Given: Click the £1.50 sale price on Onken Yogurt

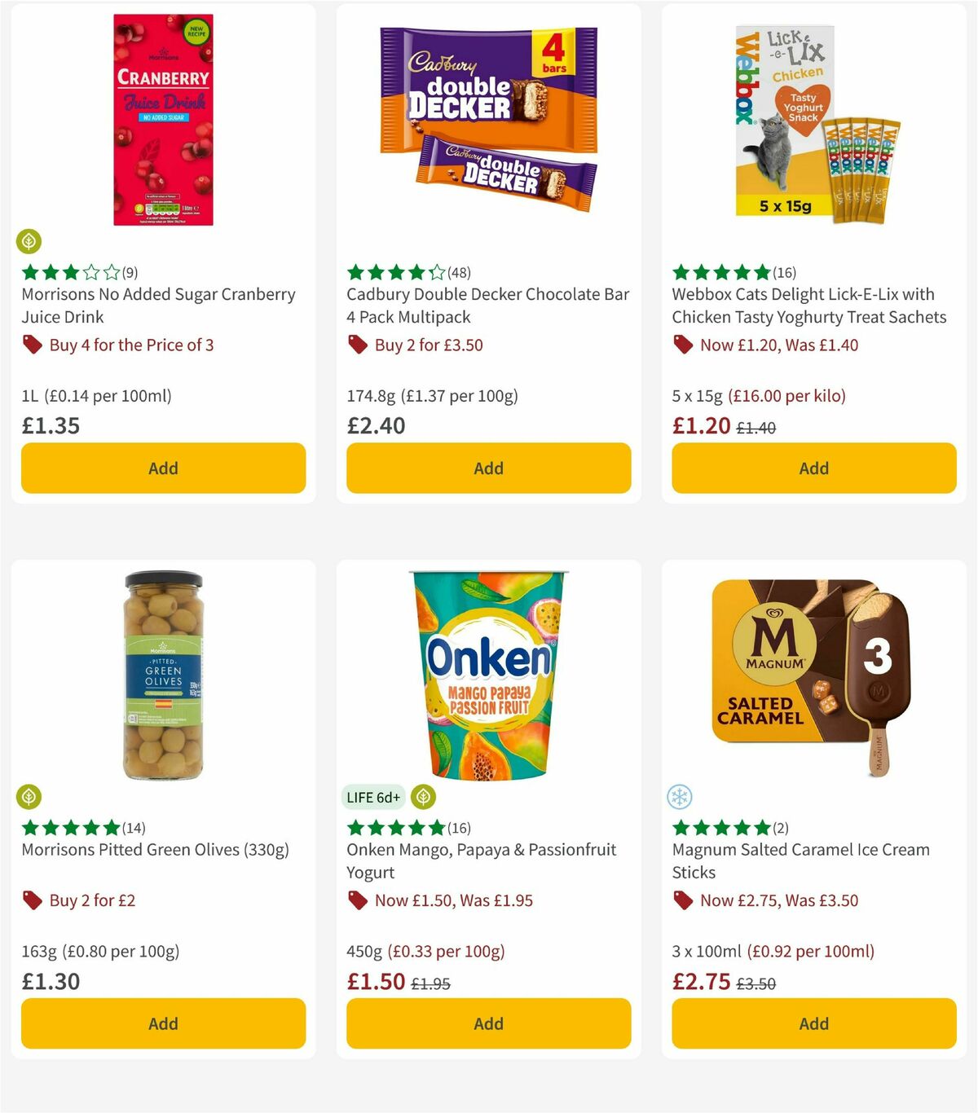Looking at the screenshot, I should (x=375, y=981).
